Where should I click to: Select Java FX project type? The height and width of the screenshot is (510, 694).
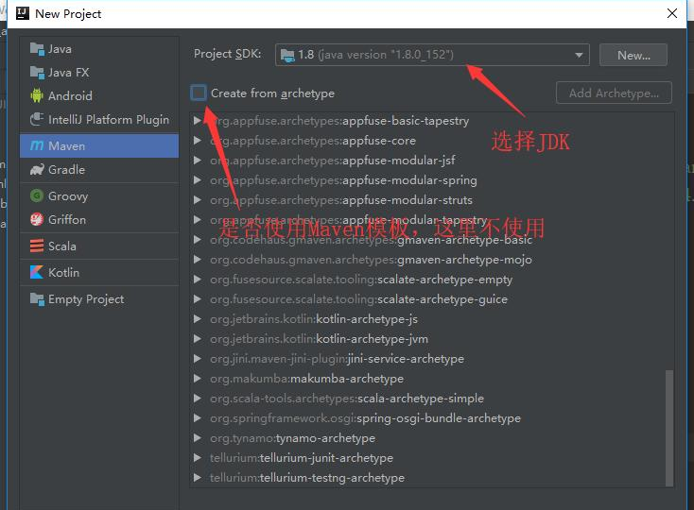pos(99,73)
